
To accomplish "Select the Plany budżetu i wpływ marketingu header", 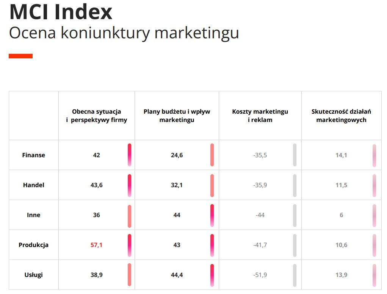I will [x=177, y=116].
